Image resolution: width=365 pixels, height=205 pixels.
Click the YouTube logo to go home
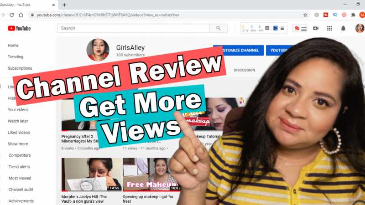(x=19, y=28)
